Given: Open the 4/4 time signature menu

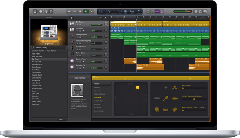Looking at the screenshot, I should (139, 11).
